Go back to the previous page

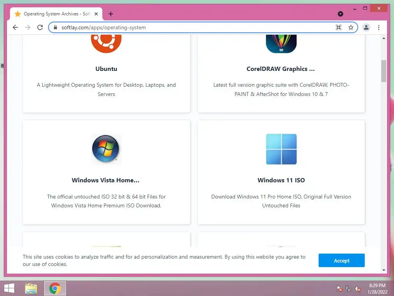pyautogui.click(x=15, y=27)
